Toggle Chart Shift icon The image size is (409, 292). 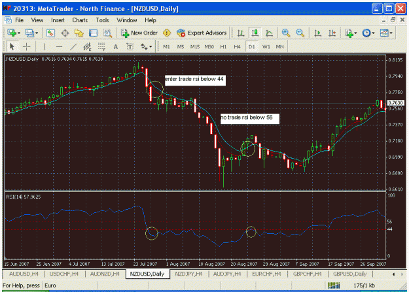coord(332,33)
